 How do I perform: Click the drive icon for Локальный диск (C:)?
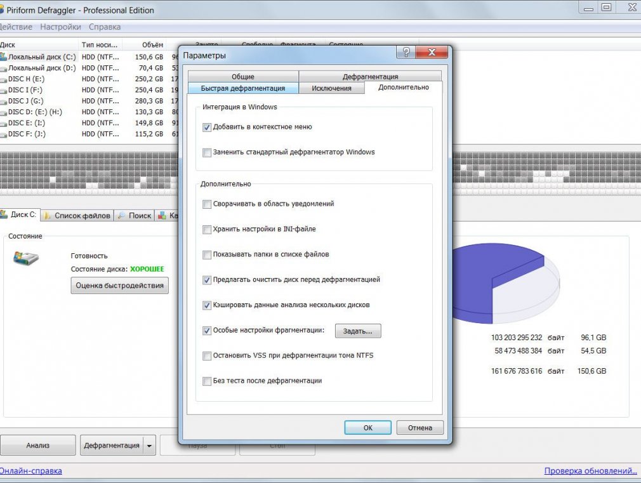3,57
